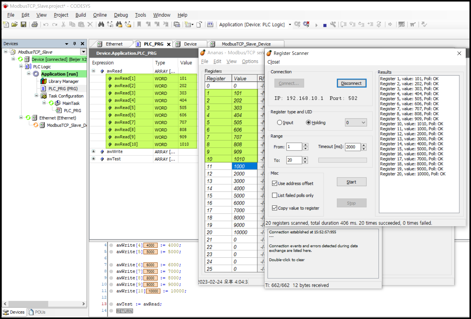
Task: Uncheck Use address offset
Action: coord(275,183)
